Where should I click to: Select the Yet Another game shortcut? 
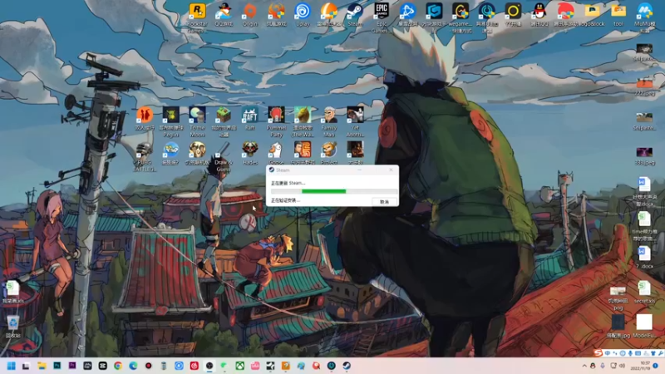point(355,121)
